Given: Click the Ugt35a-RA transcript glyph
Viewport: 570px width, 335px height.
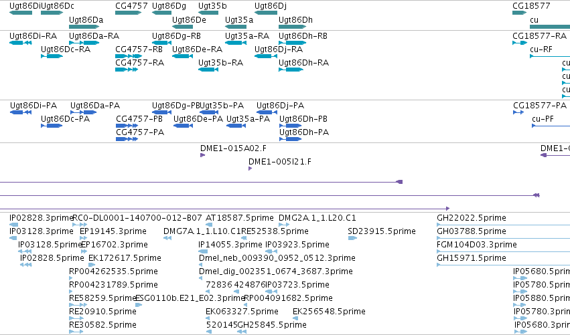Looking at the screenshot, I should coord(236,43).
